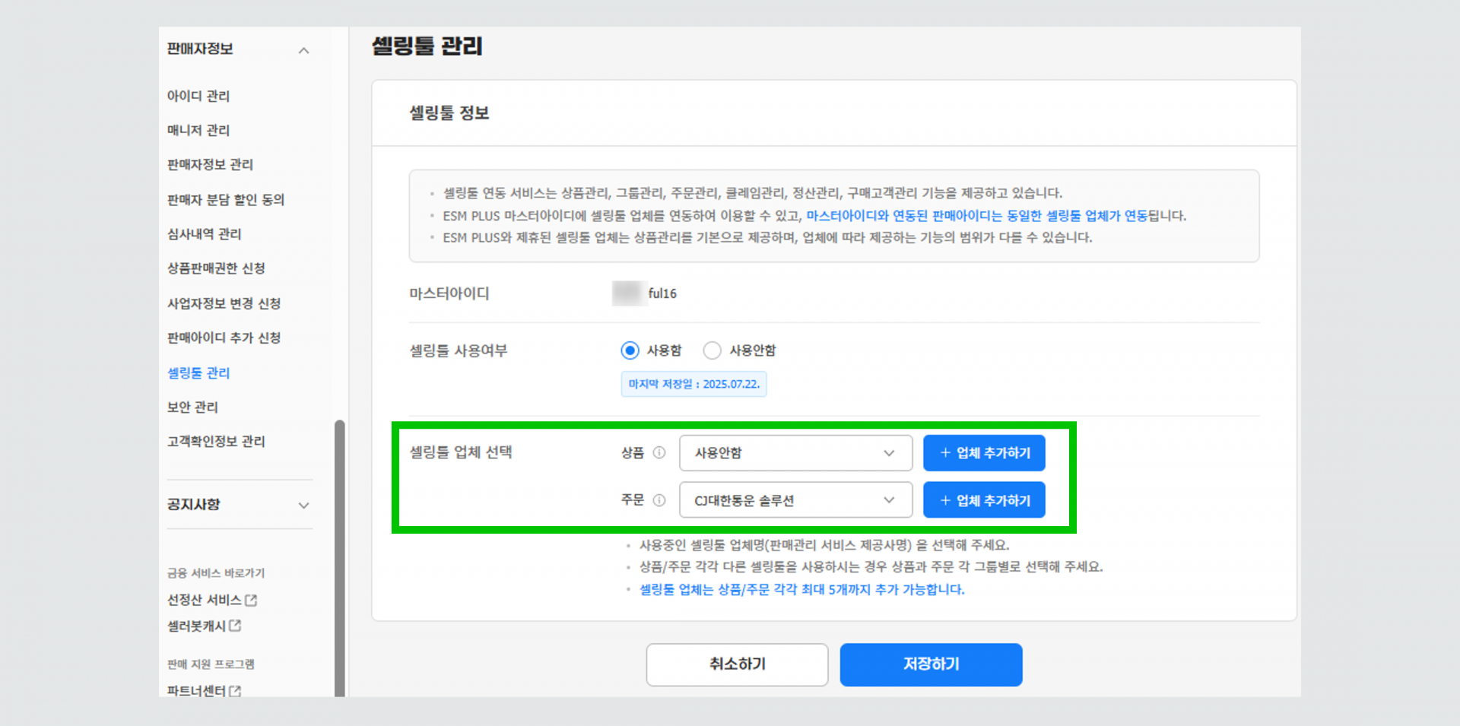Click the info icon beside 상품 label

point(659,453)
